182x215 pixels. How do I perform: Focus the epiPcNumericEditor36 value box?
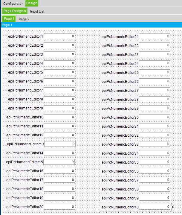pyautogui.click(x=155, y=171)
